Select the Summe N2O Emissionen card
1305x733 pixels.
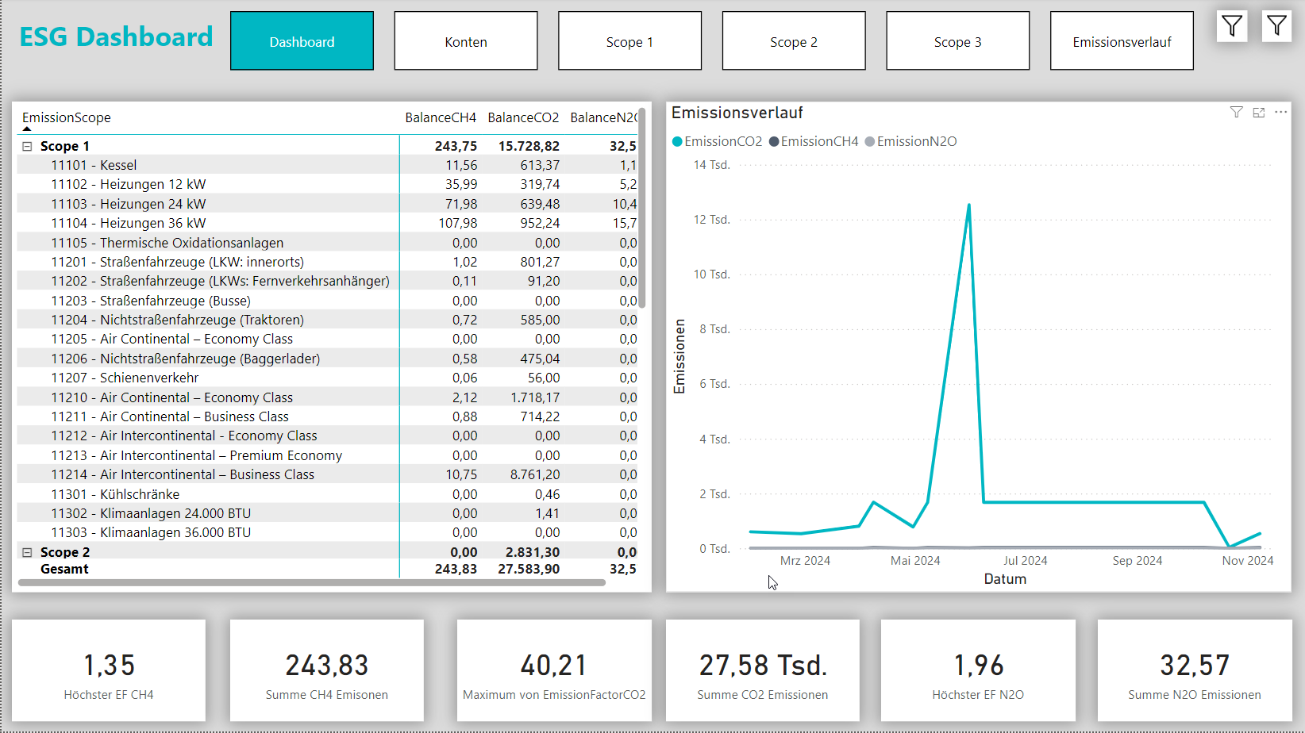[1195, 670]
